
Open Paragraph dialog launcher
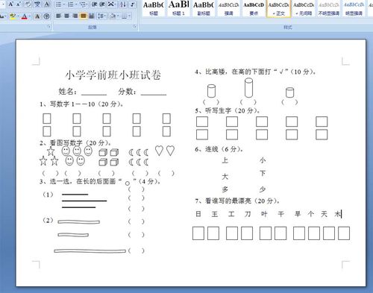135,27
